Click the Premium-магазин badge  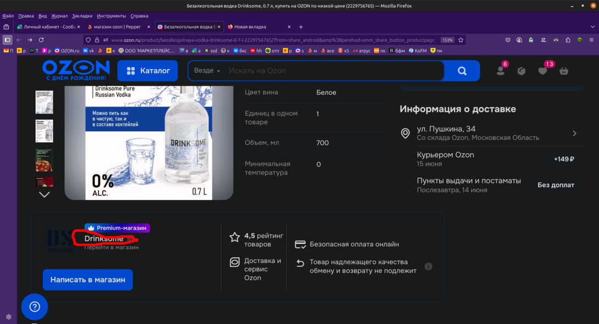pyautogui.click(x=117, y=228)
